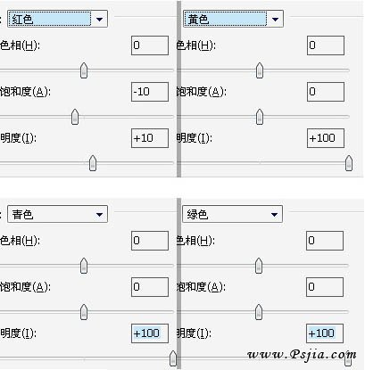
Task: Open the 黄色 color range dropdown
Action: [233, 20]
